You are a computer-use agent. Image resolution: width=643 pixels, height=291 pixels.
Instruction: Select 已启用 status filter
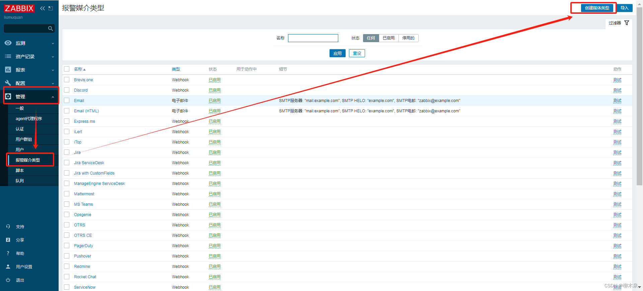click(x=389, y=38)
